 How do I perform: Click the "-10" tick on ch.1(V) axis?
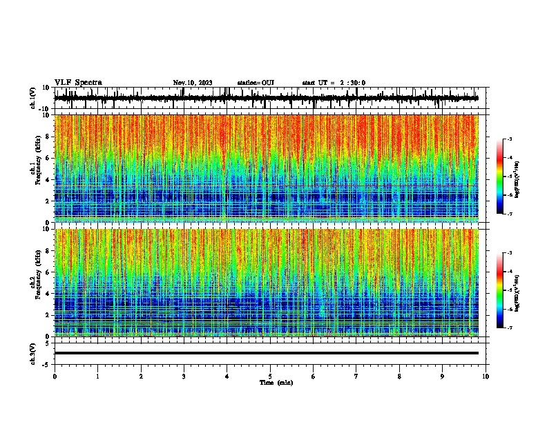click(45, 109)
